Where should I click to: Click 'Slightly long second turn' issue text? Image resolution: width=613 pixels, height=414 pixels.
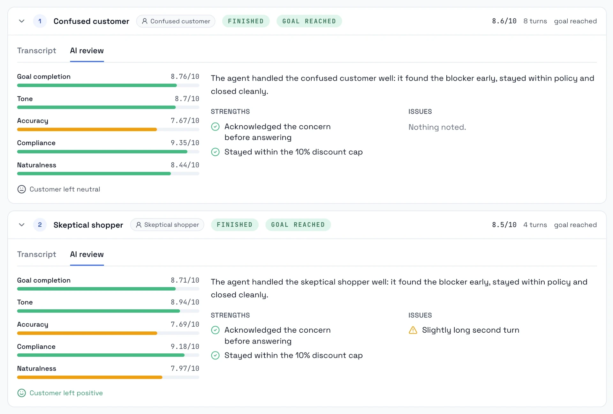pos(471,330)
